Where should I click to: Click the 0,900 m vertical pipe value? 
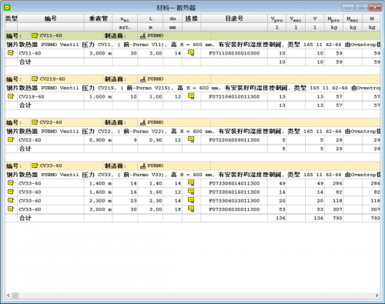pyautogui.click(x=100, y=140)
